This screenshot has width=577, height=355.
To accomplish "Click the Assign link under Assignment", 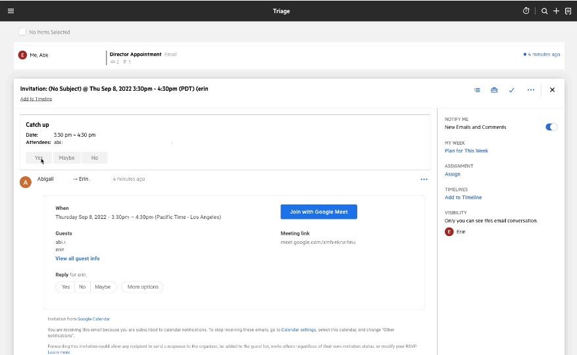I will click(x=452, y=174).
